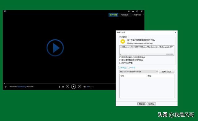Open the PotPlayer menu icon at the top-left corner
Viewport: 198px width, 121px height.
point(5,11)
